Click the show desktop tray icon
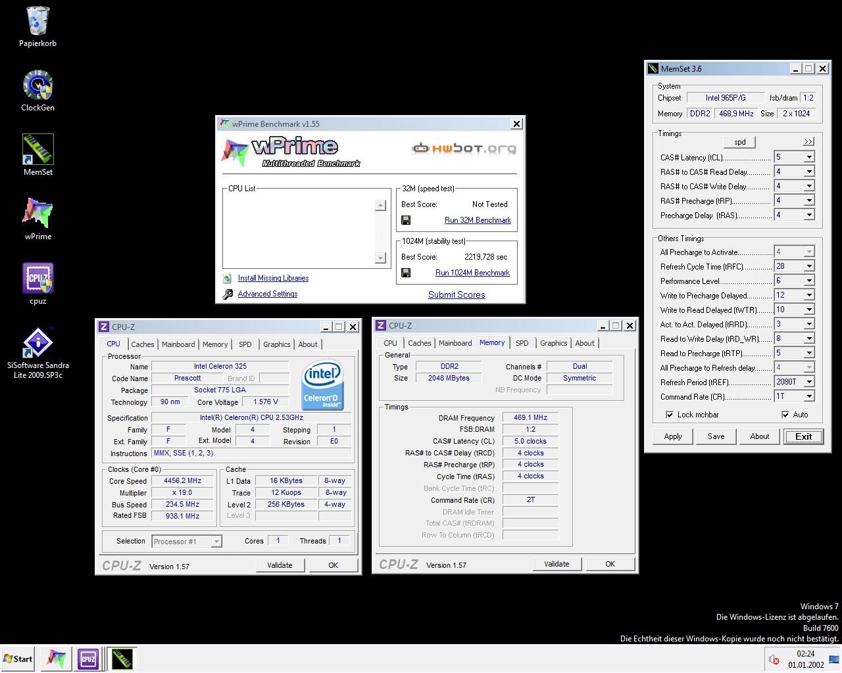 pyautogui.click(x=833, y=660)
